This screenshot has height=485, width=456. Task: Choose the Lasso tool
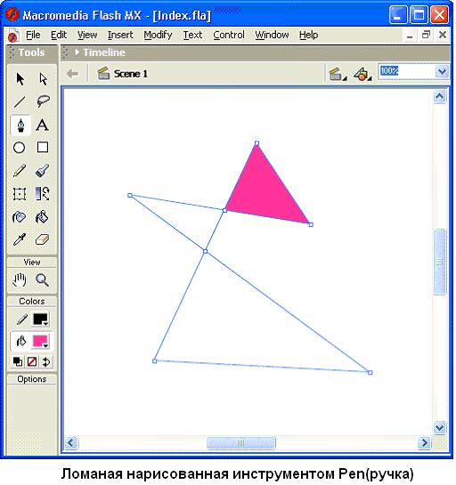(43, 101)
